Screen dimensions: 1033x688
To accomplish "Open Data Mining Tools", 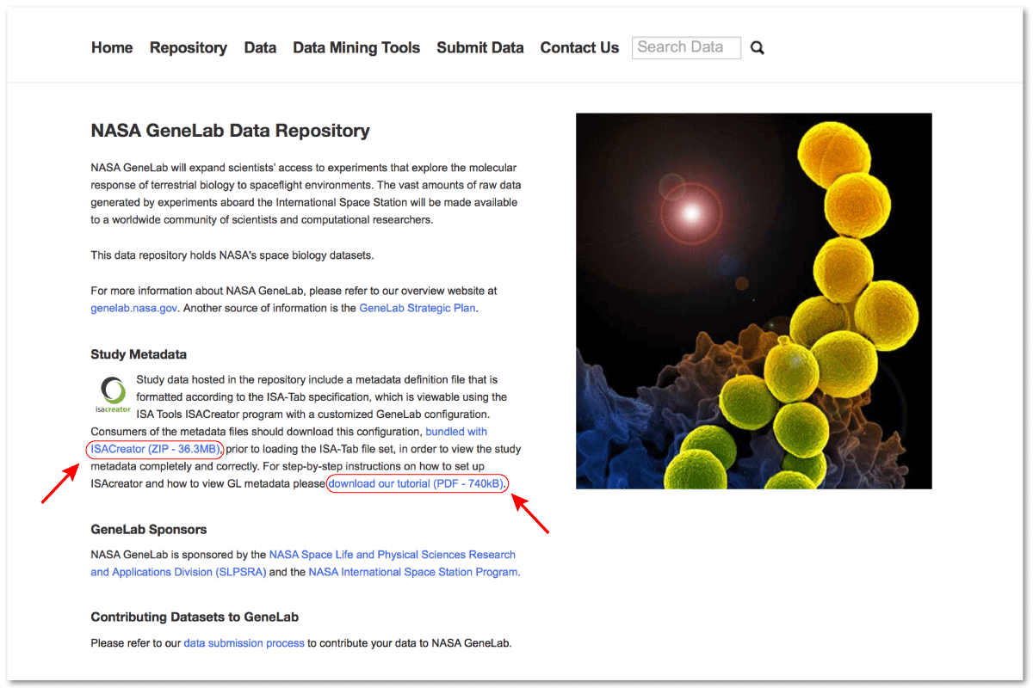I will 356,48.
